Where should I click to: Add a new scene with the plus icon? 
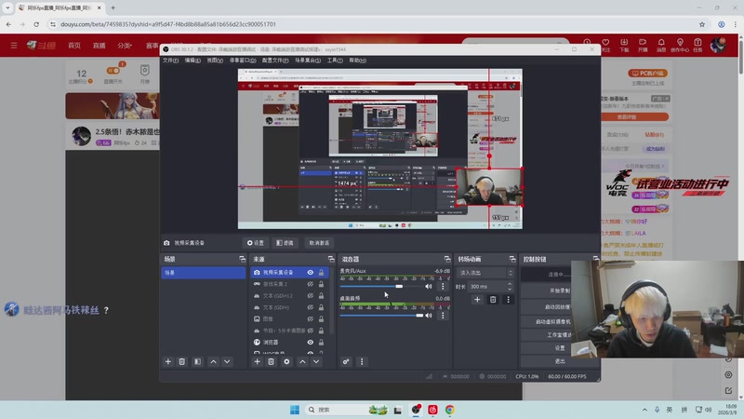coord(168,361)
